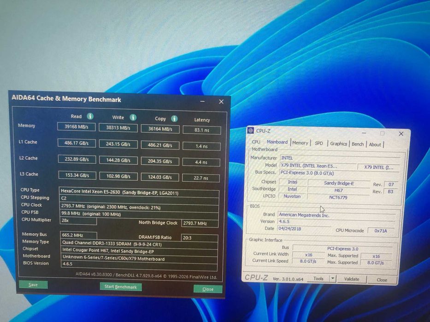The width and height of the screenshot is (430, 322).
Task: Click the Write info icon in AIDA64
Action: [x=133, y=117]
